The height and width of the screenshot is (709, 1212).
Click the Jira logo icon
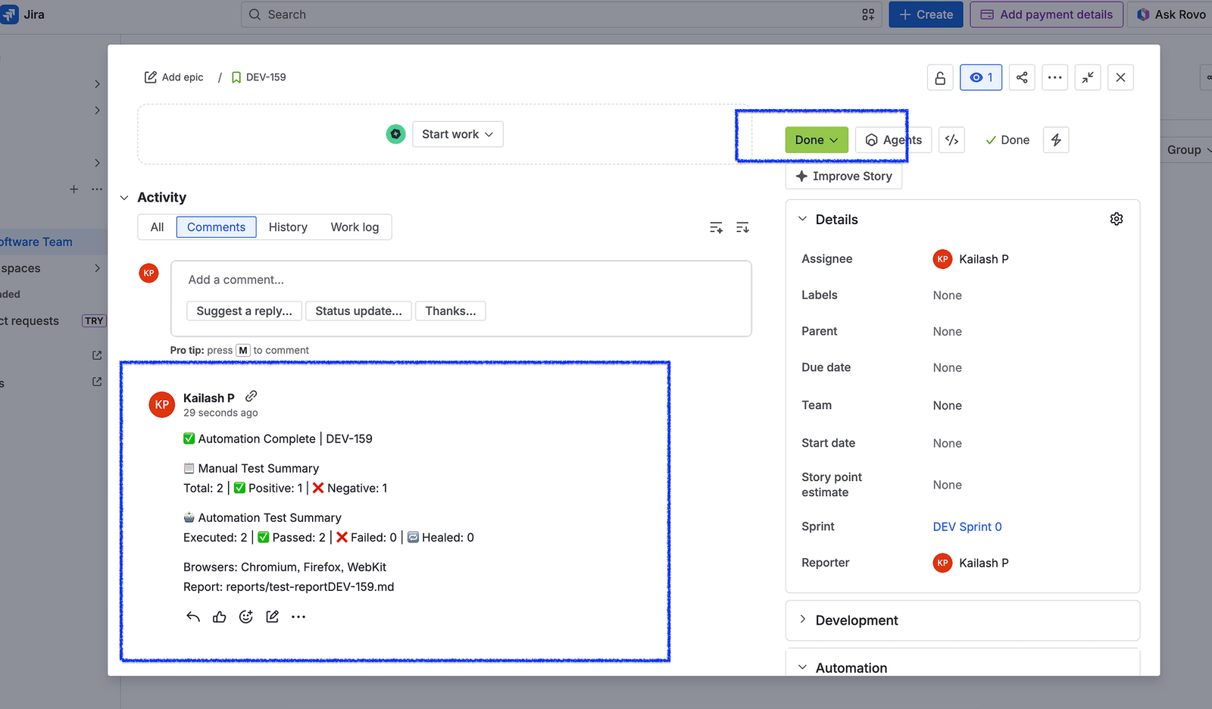pos(9,14)
